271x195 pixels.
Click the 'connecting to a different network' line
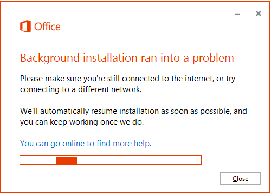[x=81, y=89]
